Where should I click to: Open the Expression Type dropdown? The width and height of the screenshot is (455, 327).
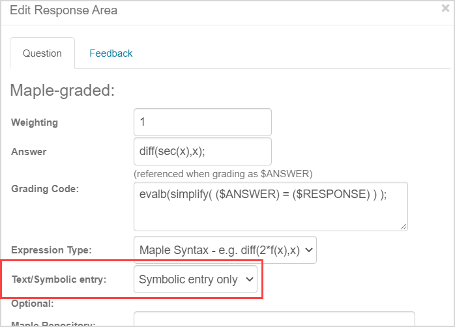click(x=225, y=249)
